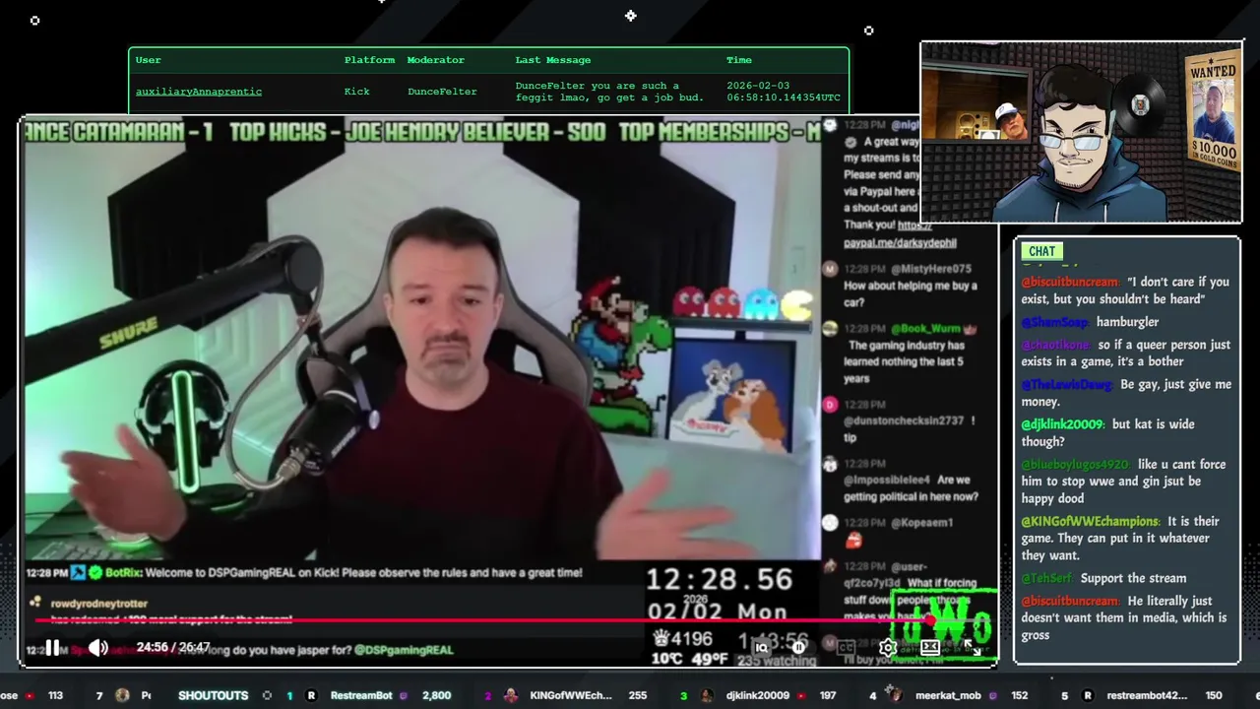Select the Last Message column header
The height and width of the screenshot is (709, 1260).
553,60
